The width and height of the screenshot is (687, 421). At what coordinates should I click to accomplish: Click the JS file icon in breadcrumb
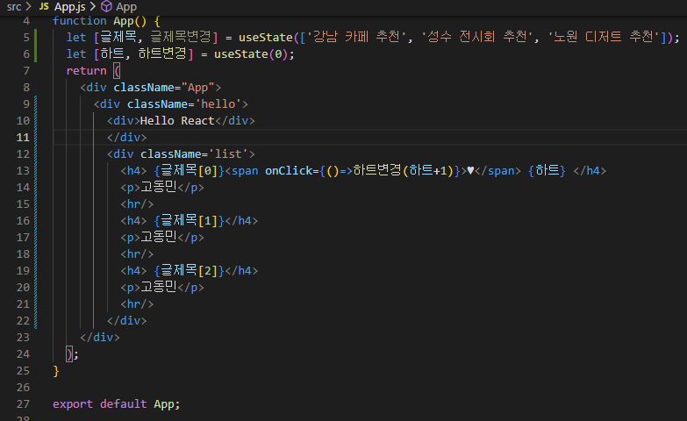point(44,6)
